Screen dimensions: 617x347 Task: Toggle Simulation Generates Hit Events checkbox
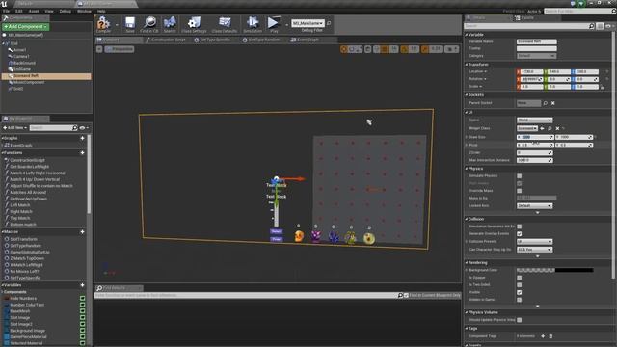pos(520,227)
